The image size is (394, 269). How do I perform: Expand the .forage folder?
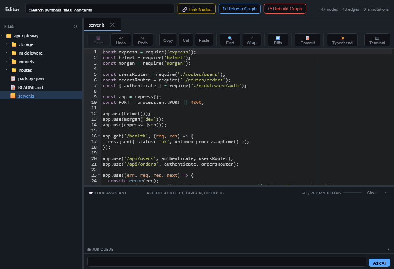point(7,44)
